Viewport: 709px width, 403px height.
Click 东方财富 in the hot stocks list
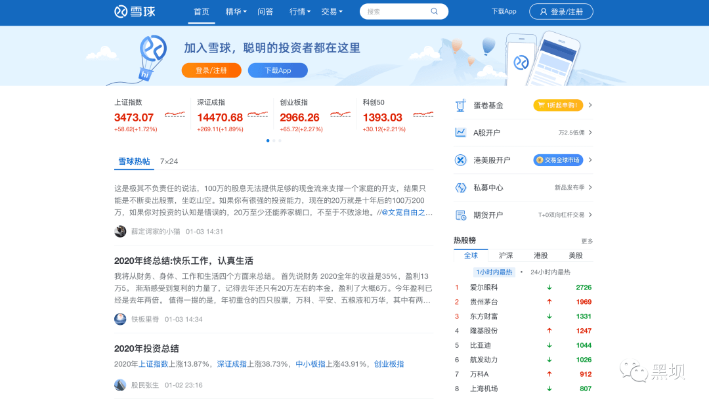point(484,316)
